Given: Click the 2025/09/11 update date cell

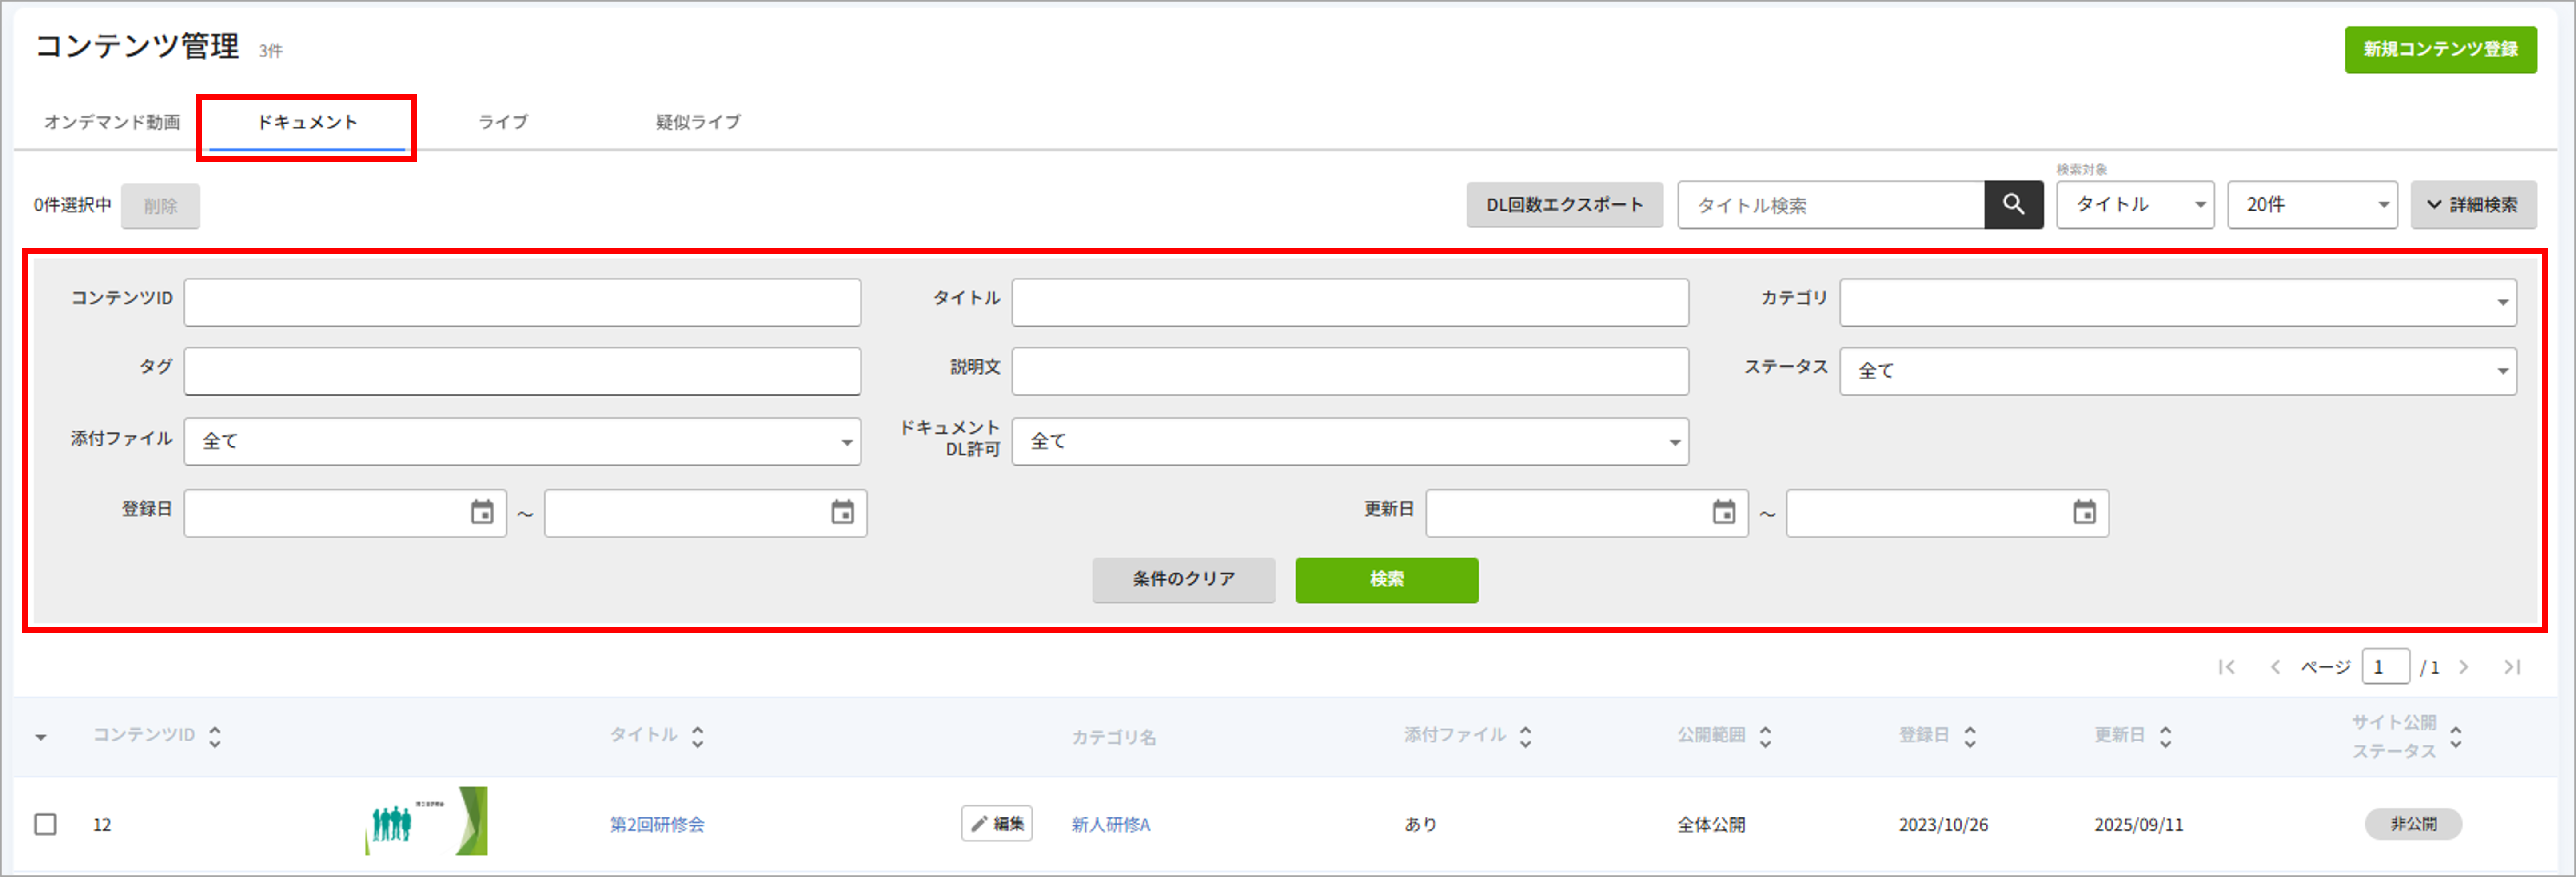Looking at the screenshot, I should [x=2139, y=825].
